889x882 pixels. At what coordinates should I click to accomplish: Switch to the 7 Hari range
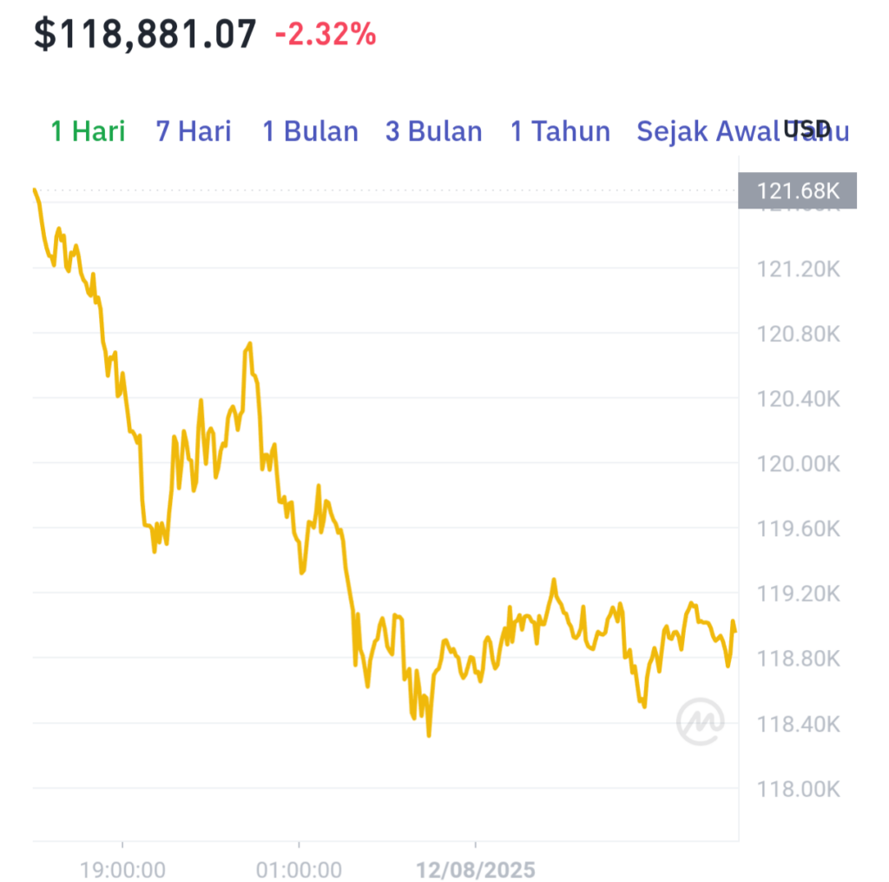(194, 131)
